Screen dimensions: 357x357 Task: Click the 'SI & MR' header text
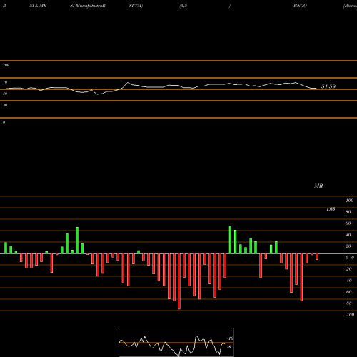[38, 6]
